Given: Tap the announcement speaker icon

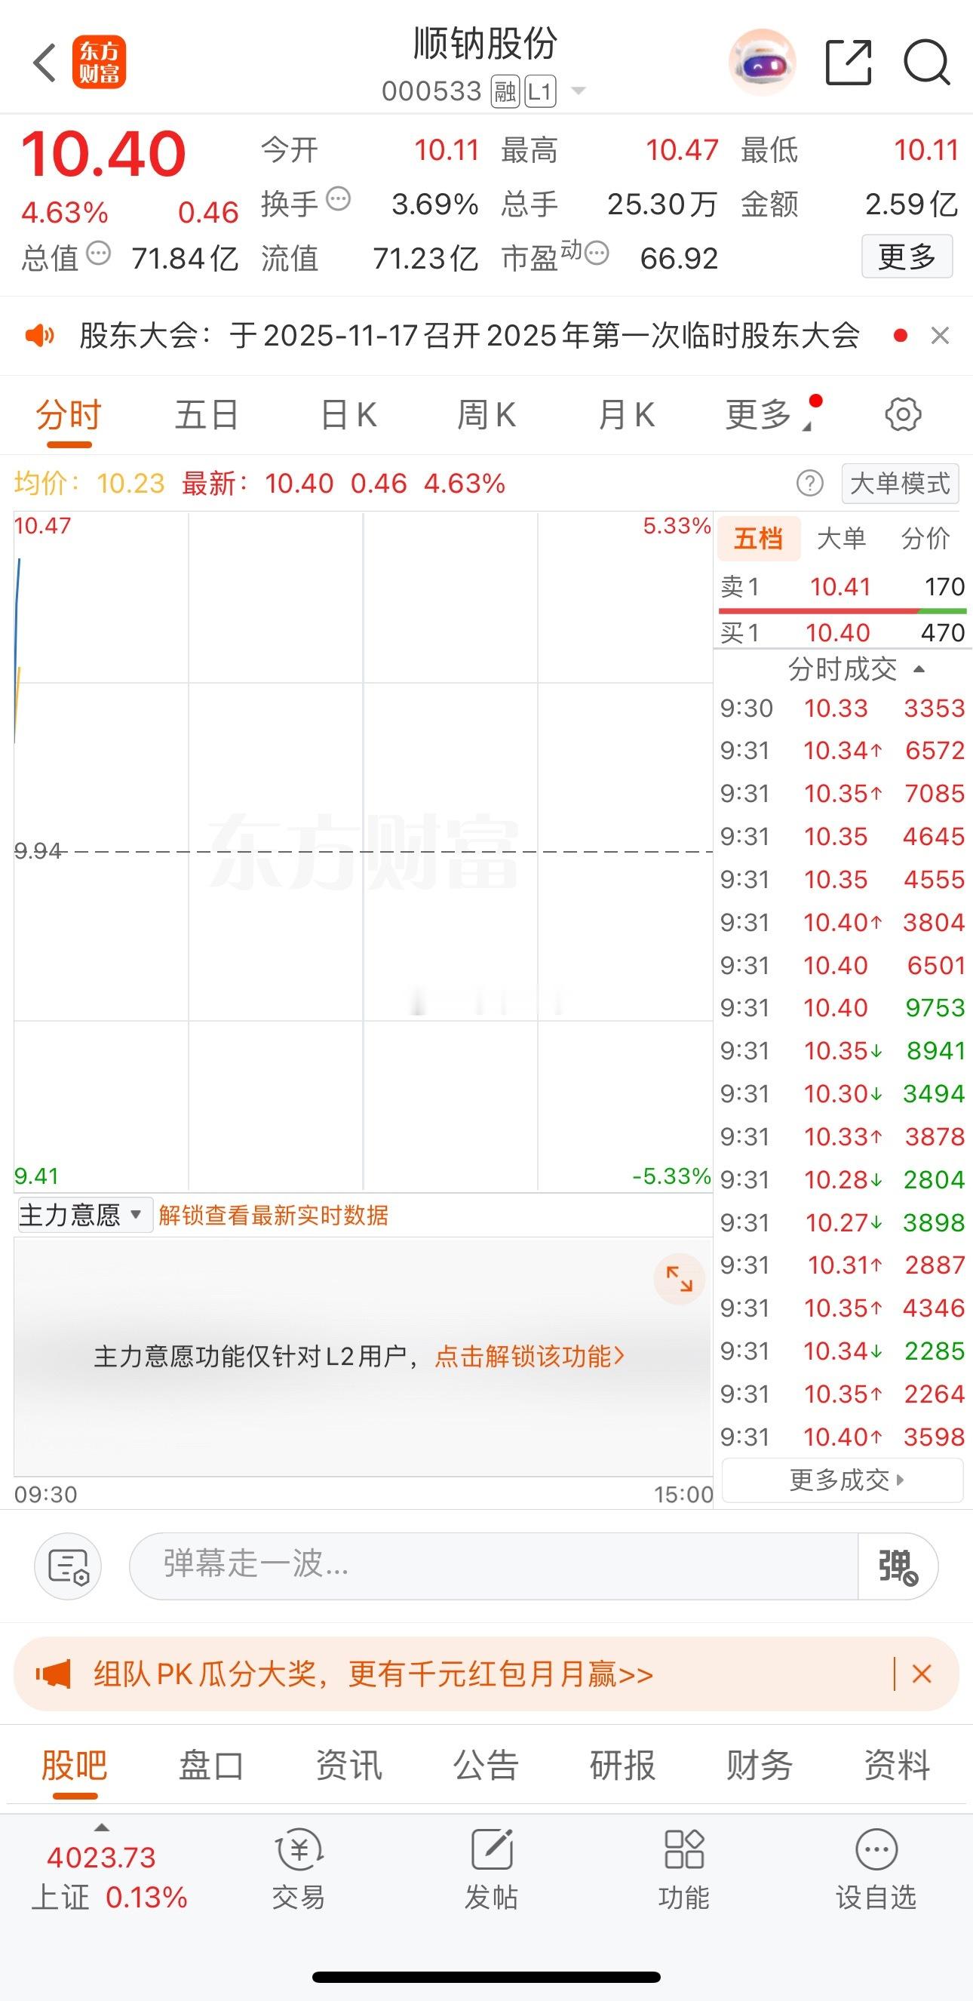Looking at the screenshot, I should pos(40,336).
